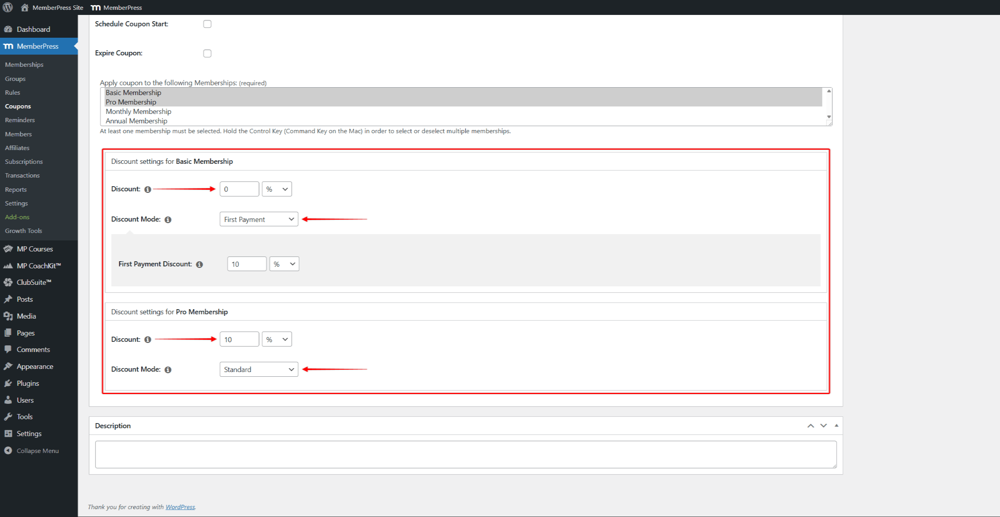Open the Appearance section
The height and width of the screenshot is (517, 1000).
(x=35, y=366)
